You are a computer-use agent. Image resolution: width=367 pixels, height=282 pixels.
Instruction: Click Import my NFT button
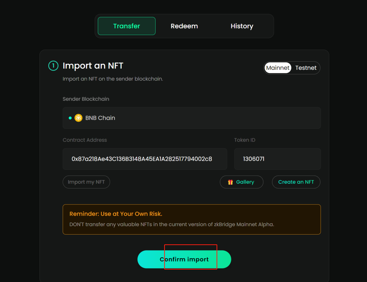(x=86, y=182)
